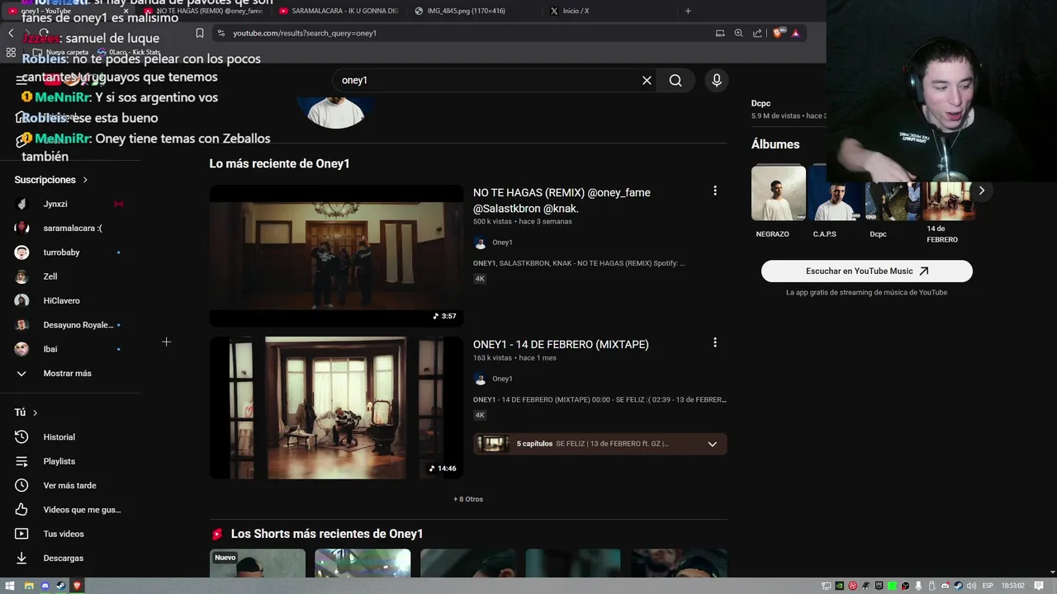This screenshot has width=1057, height=594.
Task: Open options menu for NO TE HAGAS (REMIX)
Action: [715, 191]
